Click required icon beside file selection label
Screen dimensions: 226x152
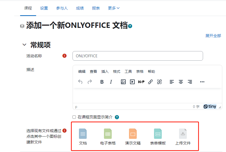point(64,131)
